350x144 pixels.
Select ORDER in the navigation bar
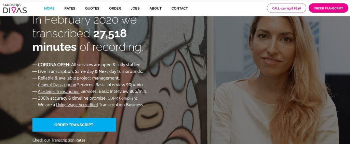[115, 9]
